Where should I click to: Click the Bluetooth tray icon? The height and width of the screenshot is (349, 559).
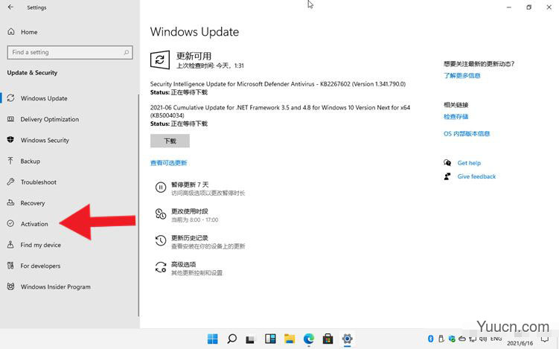431,339
